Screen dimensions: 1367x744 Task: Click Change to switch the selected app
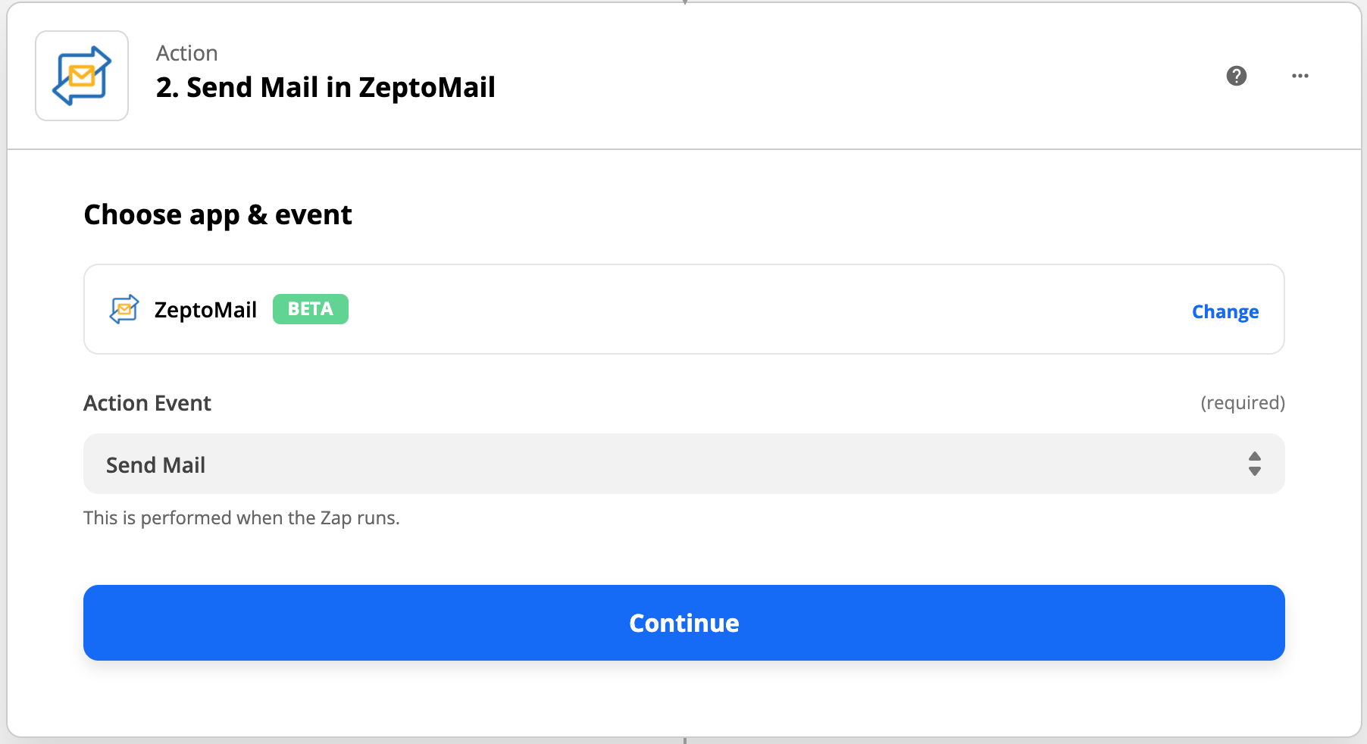[x=1225, y=311]
